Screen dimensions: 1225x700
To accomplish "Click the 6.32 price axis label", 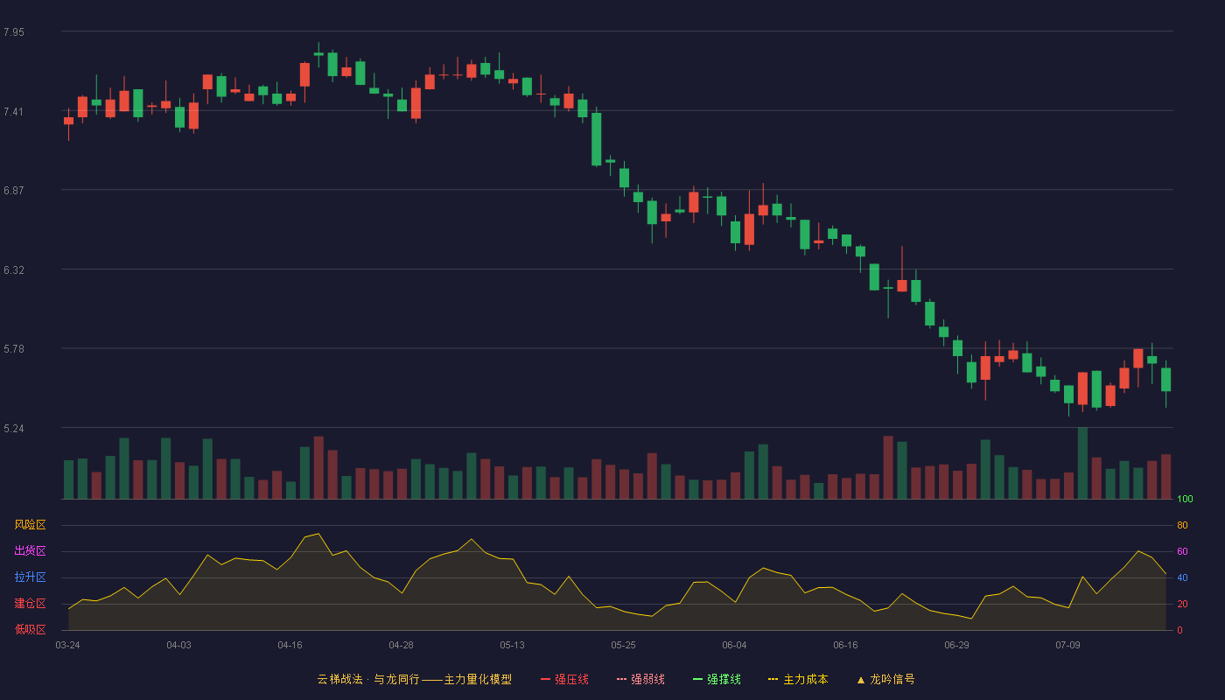I will 14,270.
